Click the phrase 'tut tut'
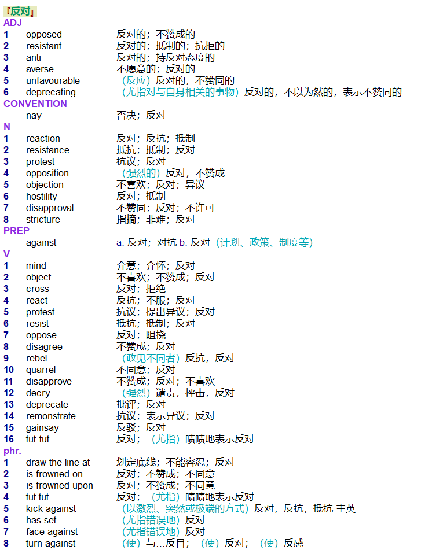432x550 pixels. [x=38, y=497]
